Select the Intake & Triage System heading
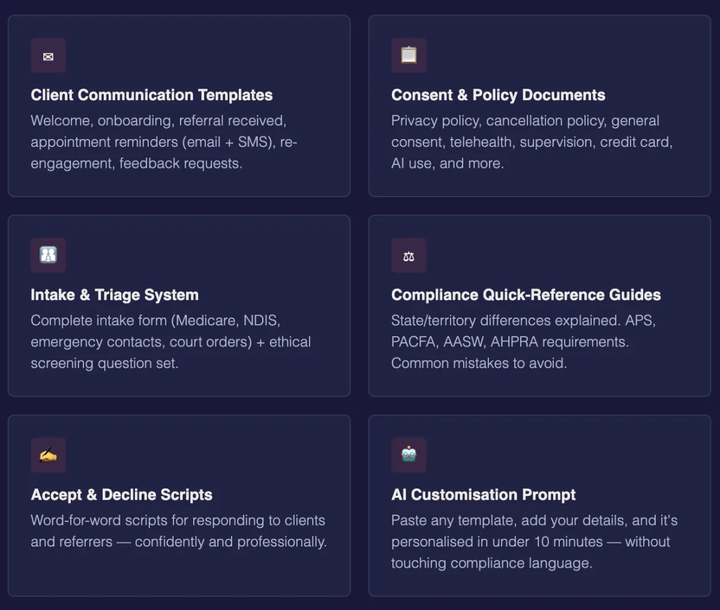 (x=115, y=295)
